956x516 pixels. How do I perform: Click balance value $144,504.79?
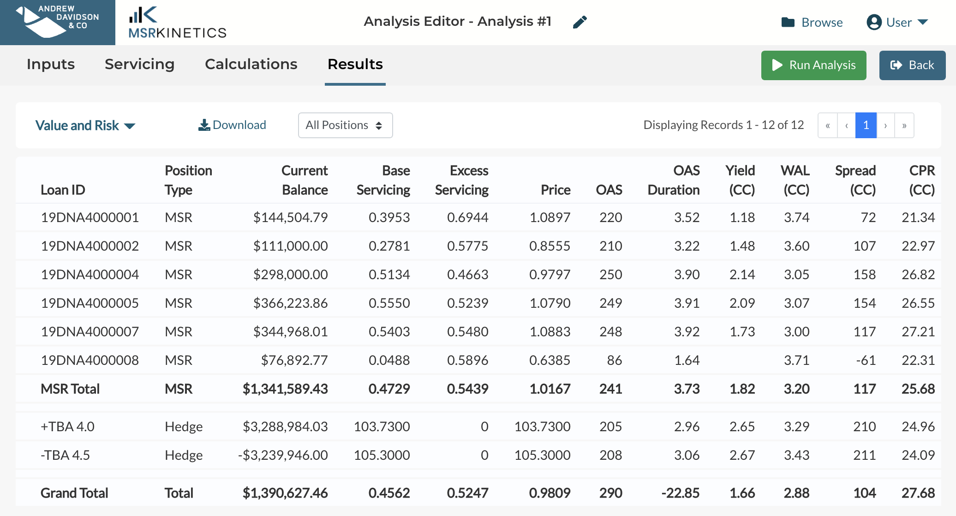(290, 217)
